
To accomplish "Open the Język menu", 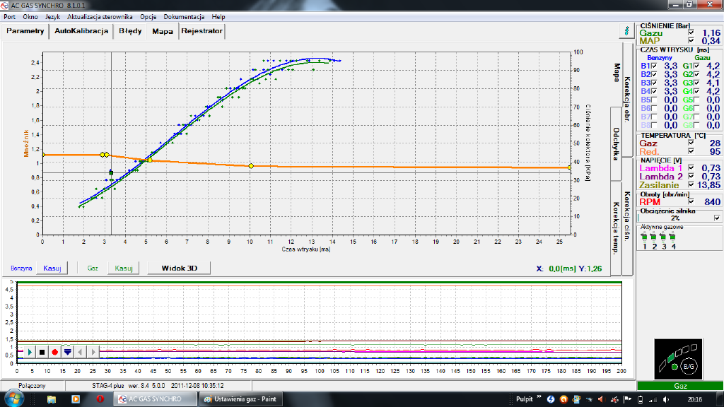I will 52,17.
